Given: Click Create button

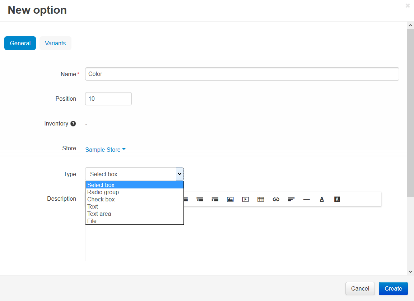Looking at the screenshot, I should [x=393, y=288].
